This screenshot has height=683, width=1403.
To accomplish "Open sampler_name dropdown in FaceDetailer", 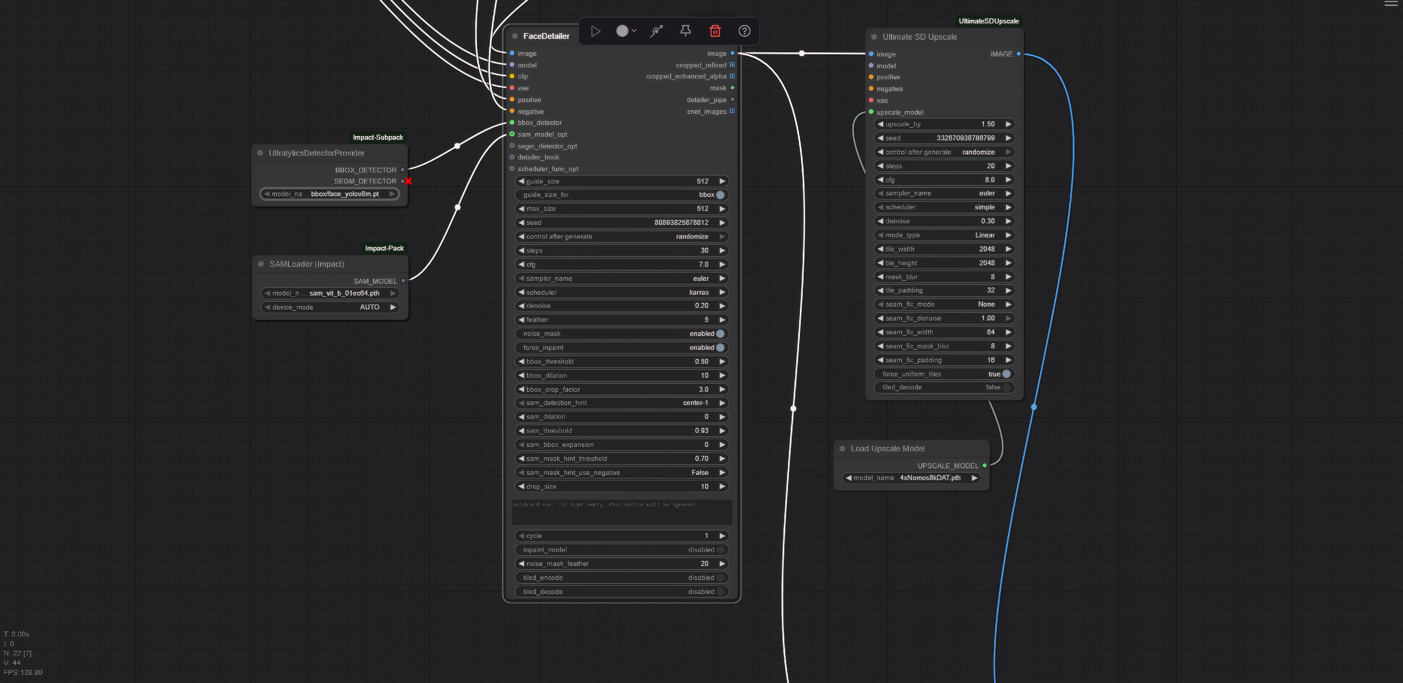I will [621, 278].
